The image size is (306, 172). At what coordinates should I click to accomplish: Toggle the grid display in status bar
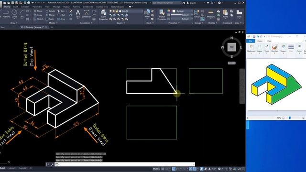pos(163,169)
